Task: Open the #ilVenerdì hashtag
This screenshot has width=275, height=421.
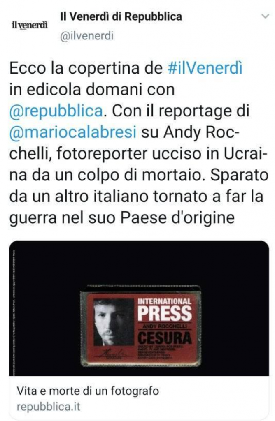Action: coord(205,68)
